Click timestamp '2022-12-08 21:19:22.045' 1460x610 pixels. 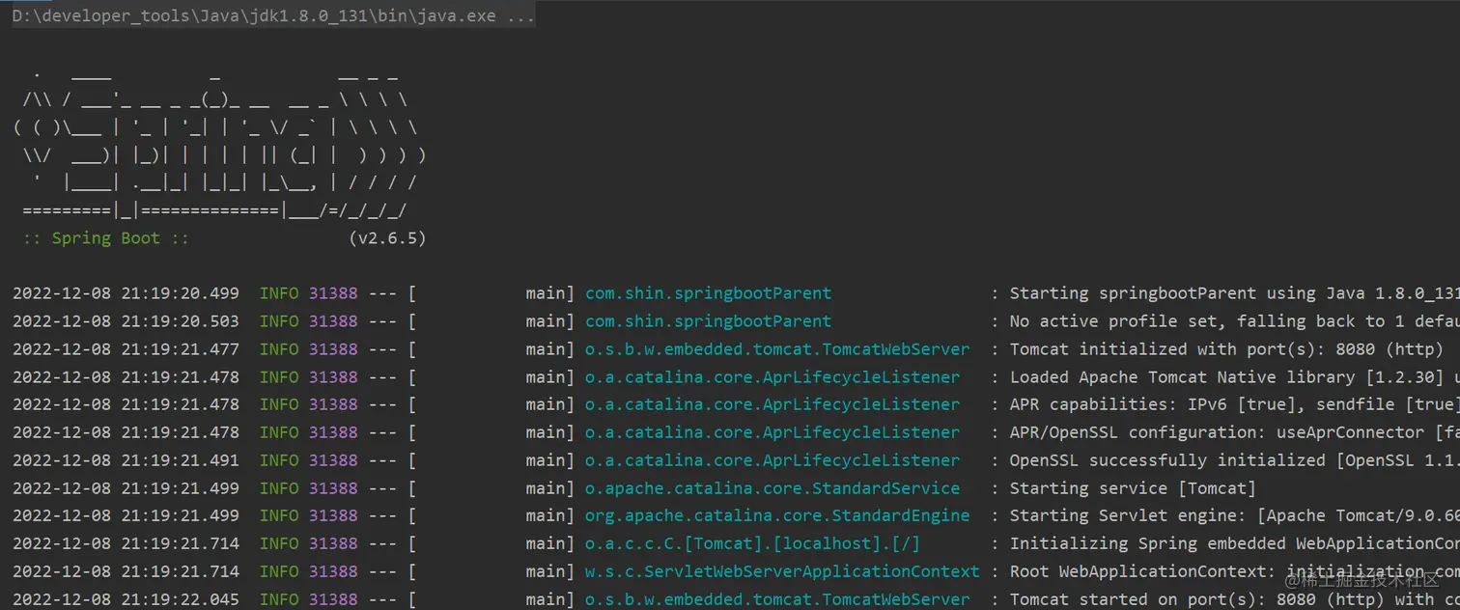126,599
